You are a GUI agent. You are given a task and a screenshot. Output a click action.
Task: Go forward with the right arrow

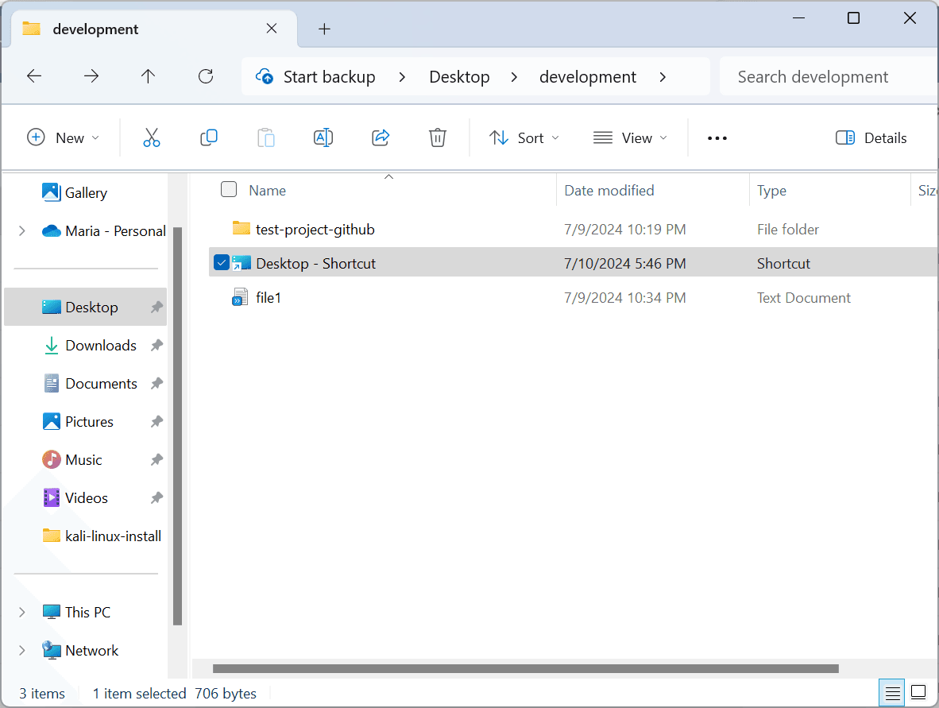point(91,76)
